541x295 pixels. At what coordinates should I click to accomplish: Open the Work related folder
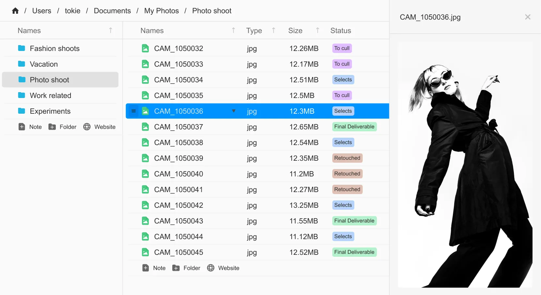click(x=50, y=95)
